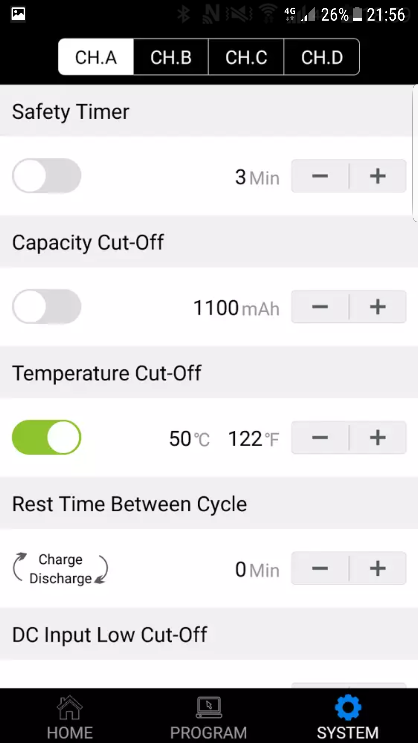This screenshot has width=418, height=743.
Task: Increase Safety Timer minutes with plus
Action: [x=378, y=176]
